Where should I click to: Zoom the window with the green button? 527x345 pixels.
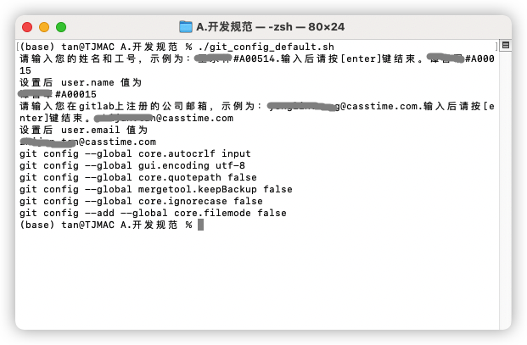tap(61, 27)
